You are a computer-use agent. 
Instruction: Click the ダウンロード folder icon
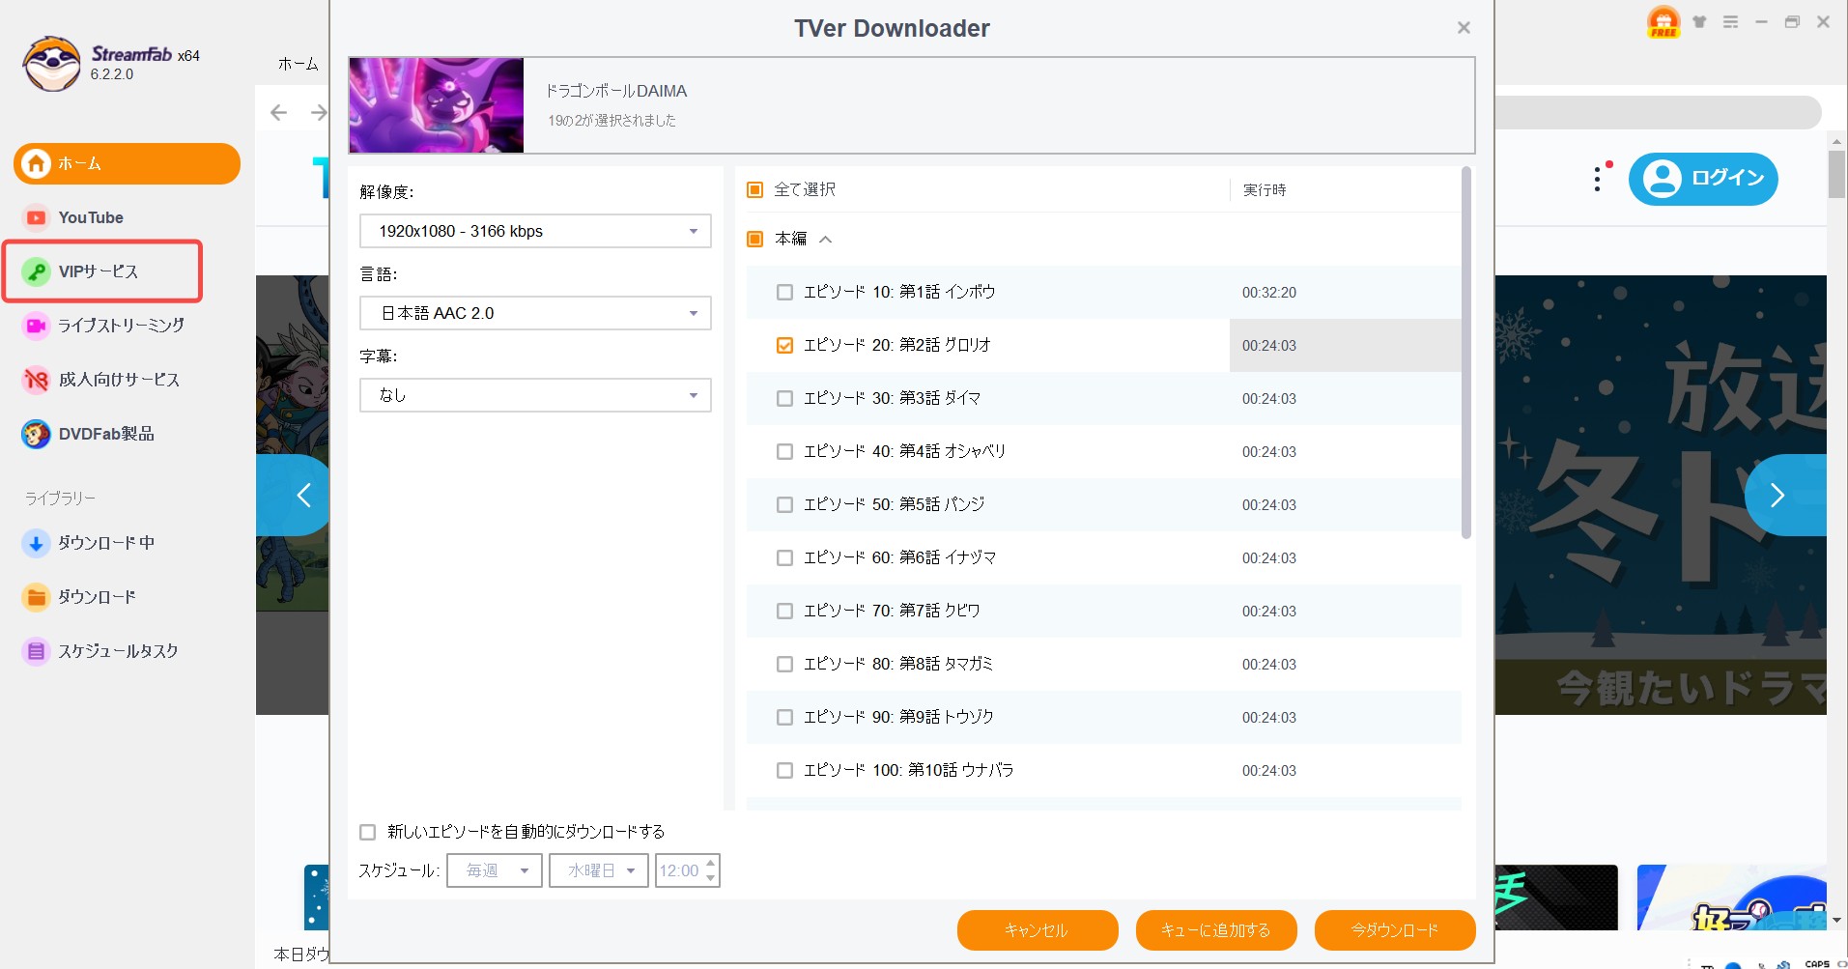(36, 597)
